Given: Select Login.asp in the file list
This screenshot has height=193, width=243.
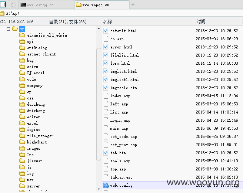Looking at the screenshot, I should [120, 120].
